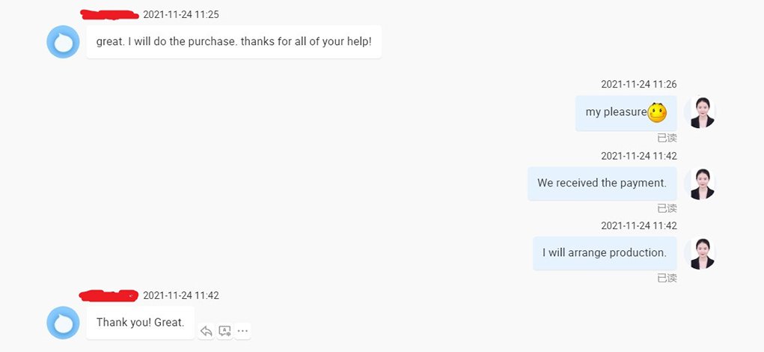Click 已读 status under "I will arrange production."
Screen dimensions: 764x352
(x=667, y=278)
